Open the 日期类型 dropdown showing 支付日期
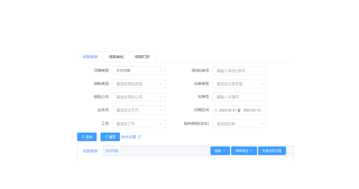 pos(138,71)
